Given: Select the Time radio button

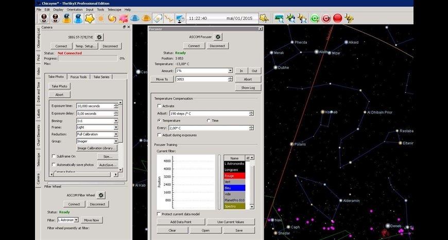Looking at the screenshot, I should pyautogui.click(x=209, y=120).
